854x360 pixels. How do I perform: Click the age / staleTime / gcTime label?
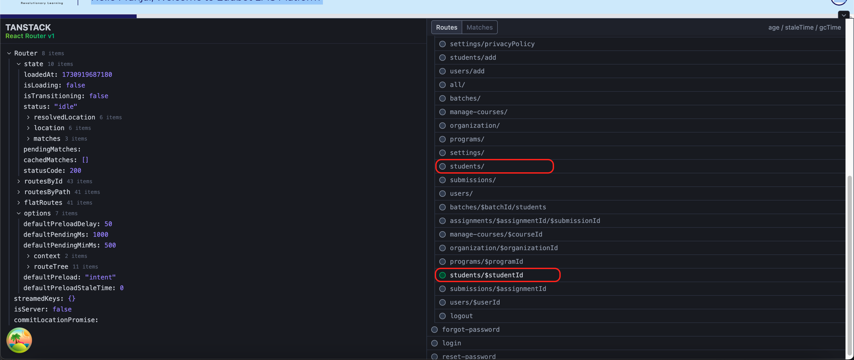[805, 27]
